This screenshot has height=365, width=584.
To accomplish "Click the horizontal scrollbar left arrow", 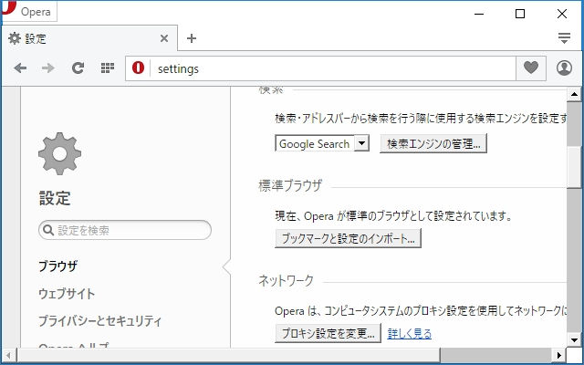I will coord(9,355).
